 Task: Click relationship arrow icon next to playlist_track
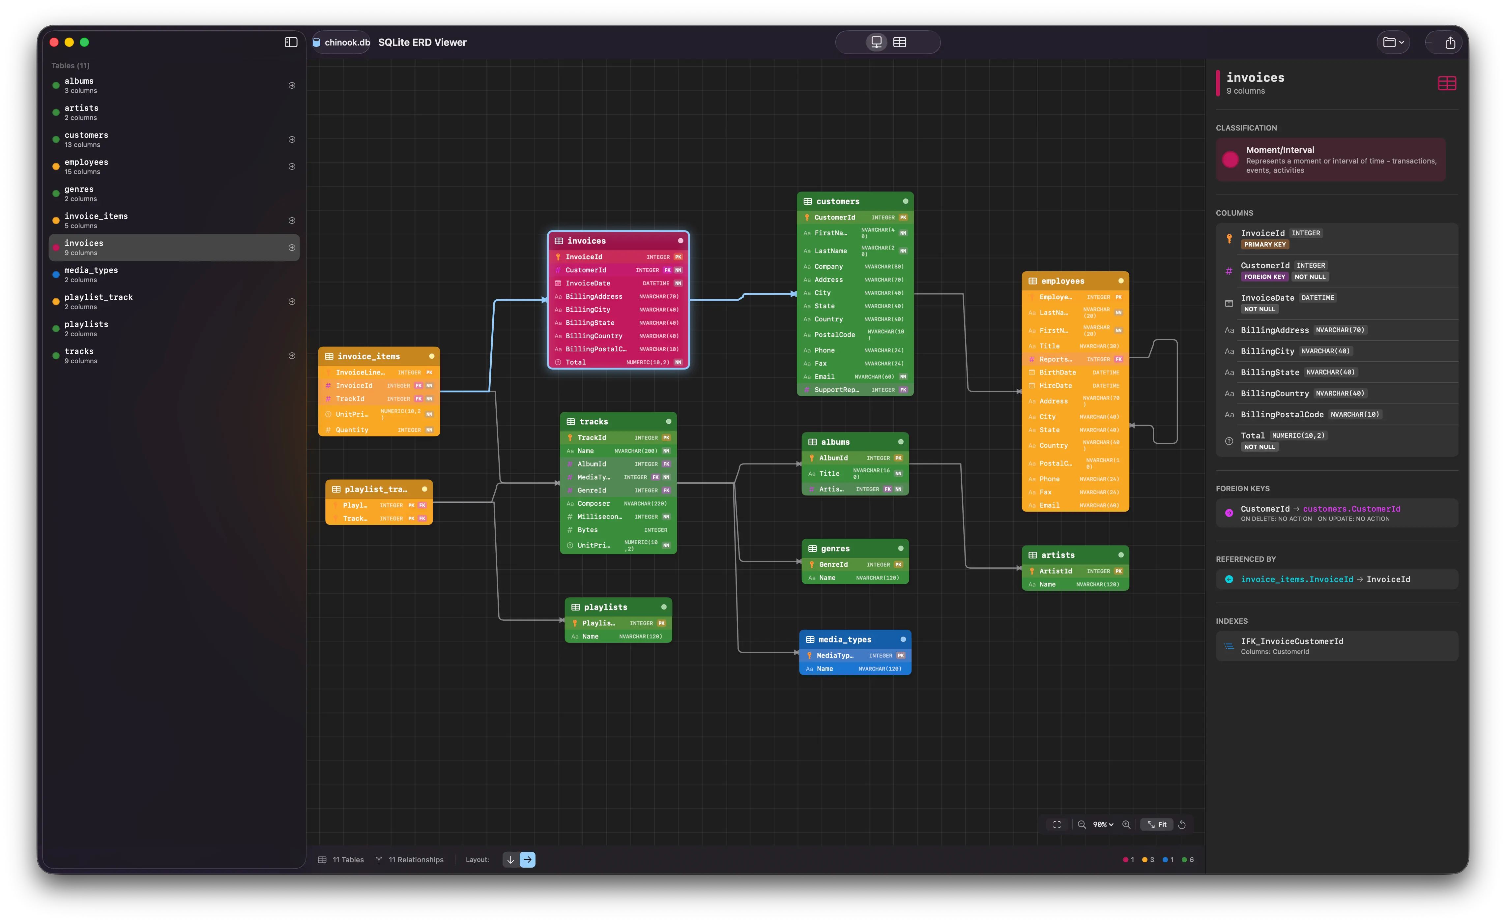(292, 301)
